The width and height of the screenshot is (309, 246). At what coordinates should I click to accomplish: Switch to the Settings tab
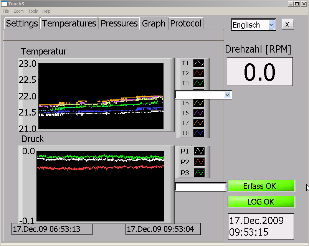[21, 23]
